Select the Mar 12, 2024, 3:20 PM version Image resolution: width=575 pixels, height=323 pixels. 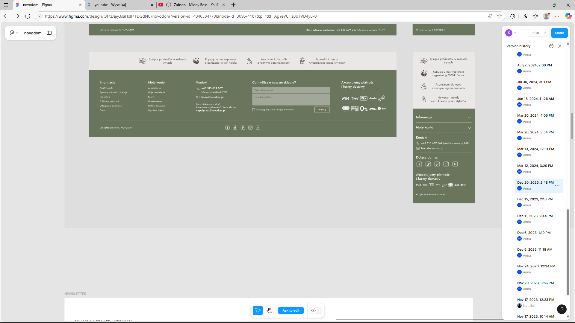[x=535, y=166]
